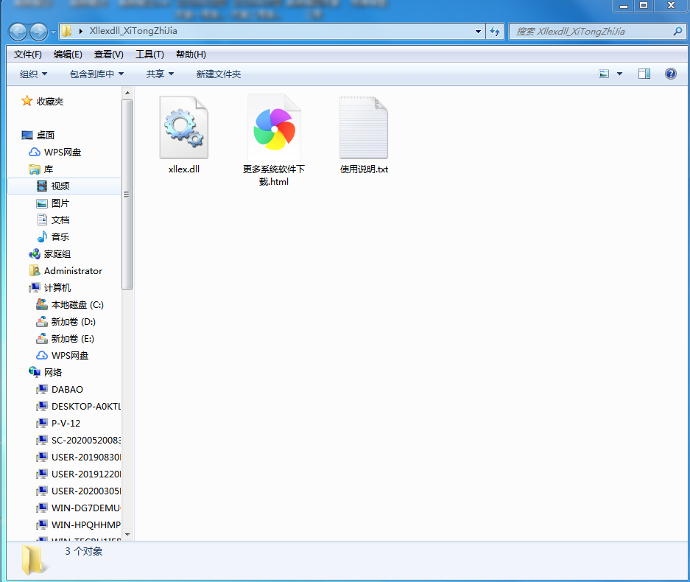
Task: Expand the 包含到库中 dropdown
Action: point(96,74)
